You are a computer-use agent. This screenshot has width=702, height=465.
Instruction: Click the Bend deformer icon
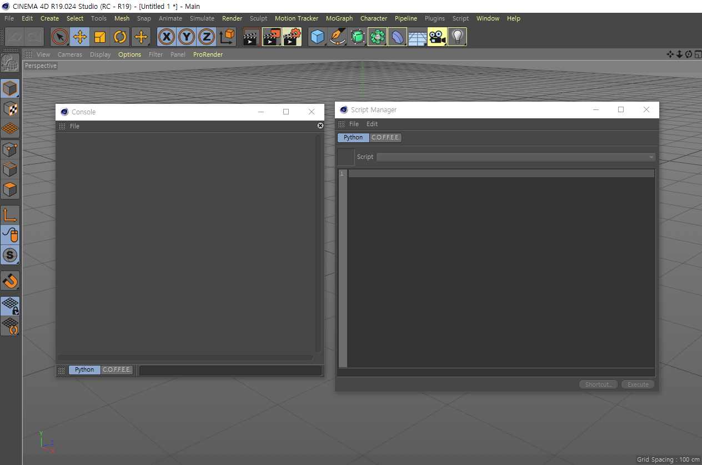pyautogui.click(x=397, y=37)
